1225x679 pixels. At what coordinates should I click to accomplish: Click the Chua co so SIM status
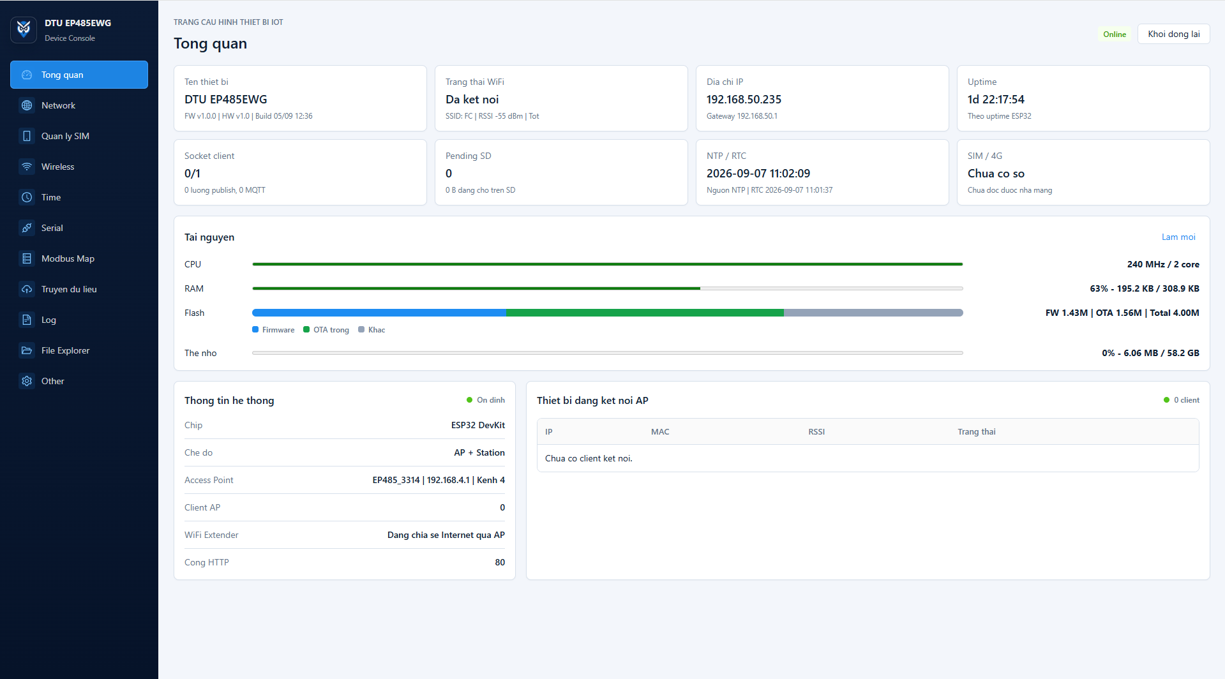coord(996,174)
